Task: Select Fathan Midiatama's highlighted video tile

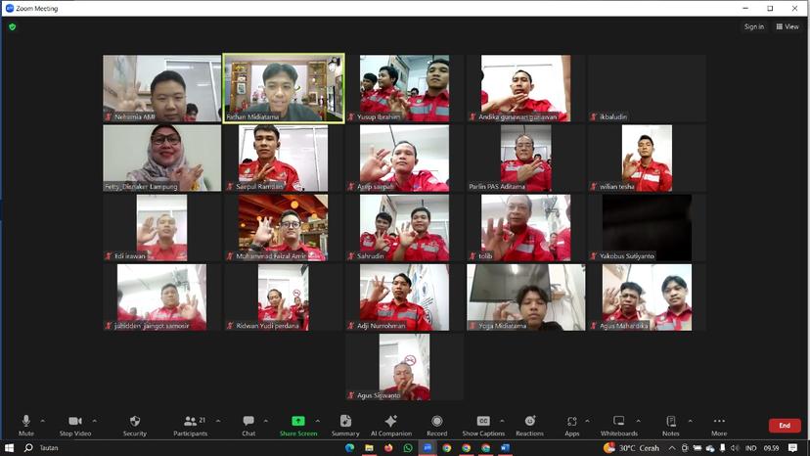Action: tap(284, 88)
